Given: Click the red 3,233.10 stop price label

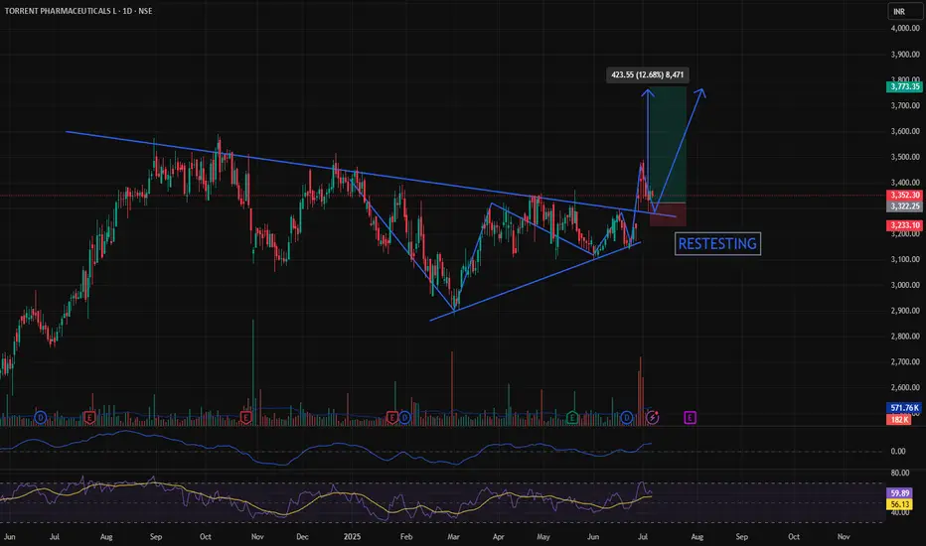Looking at the screenshot, I should (x=904, y=225).
